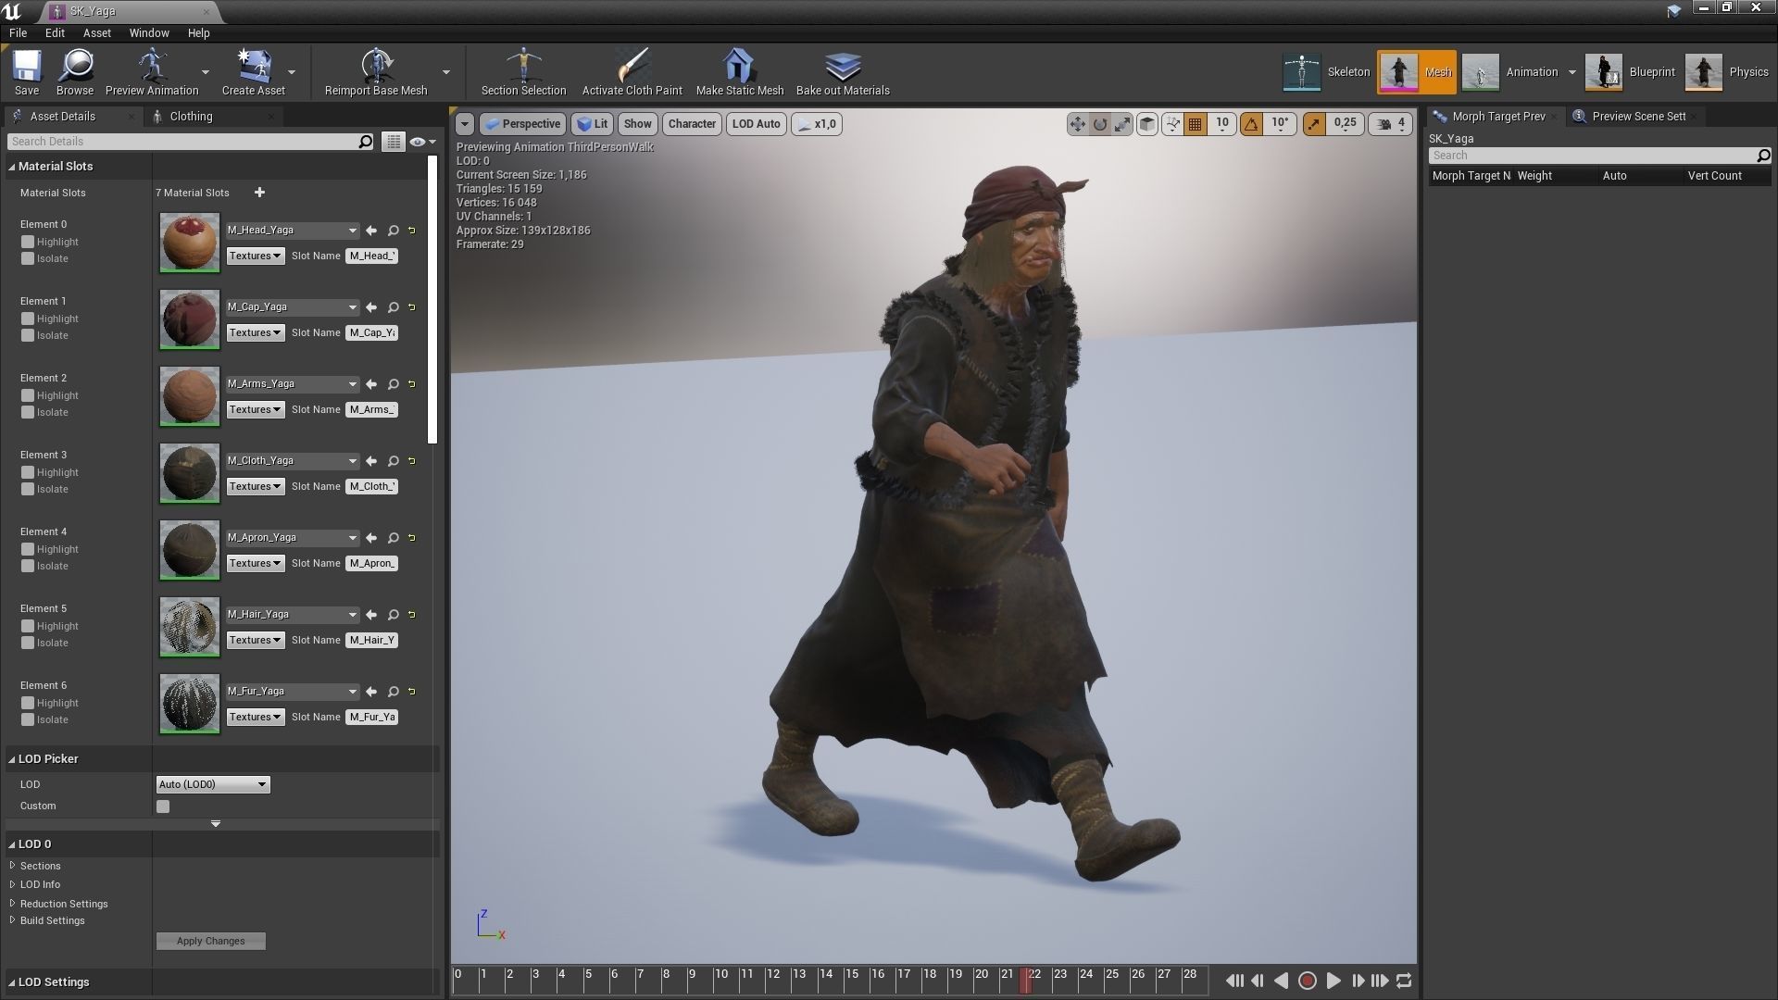This screenshot has height=1000, width=1778.
Task: Switch to Preview Scene Settings tab
Action: pyautogui.click(x=1638, y=117)
